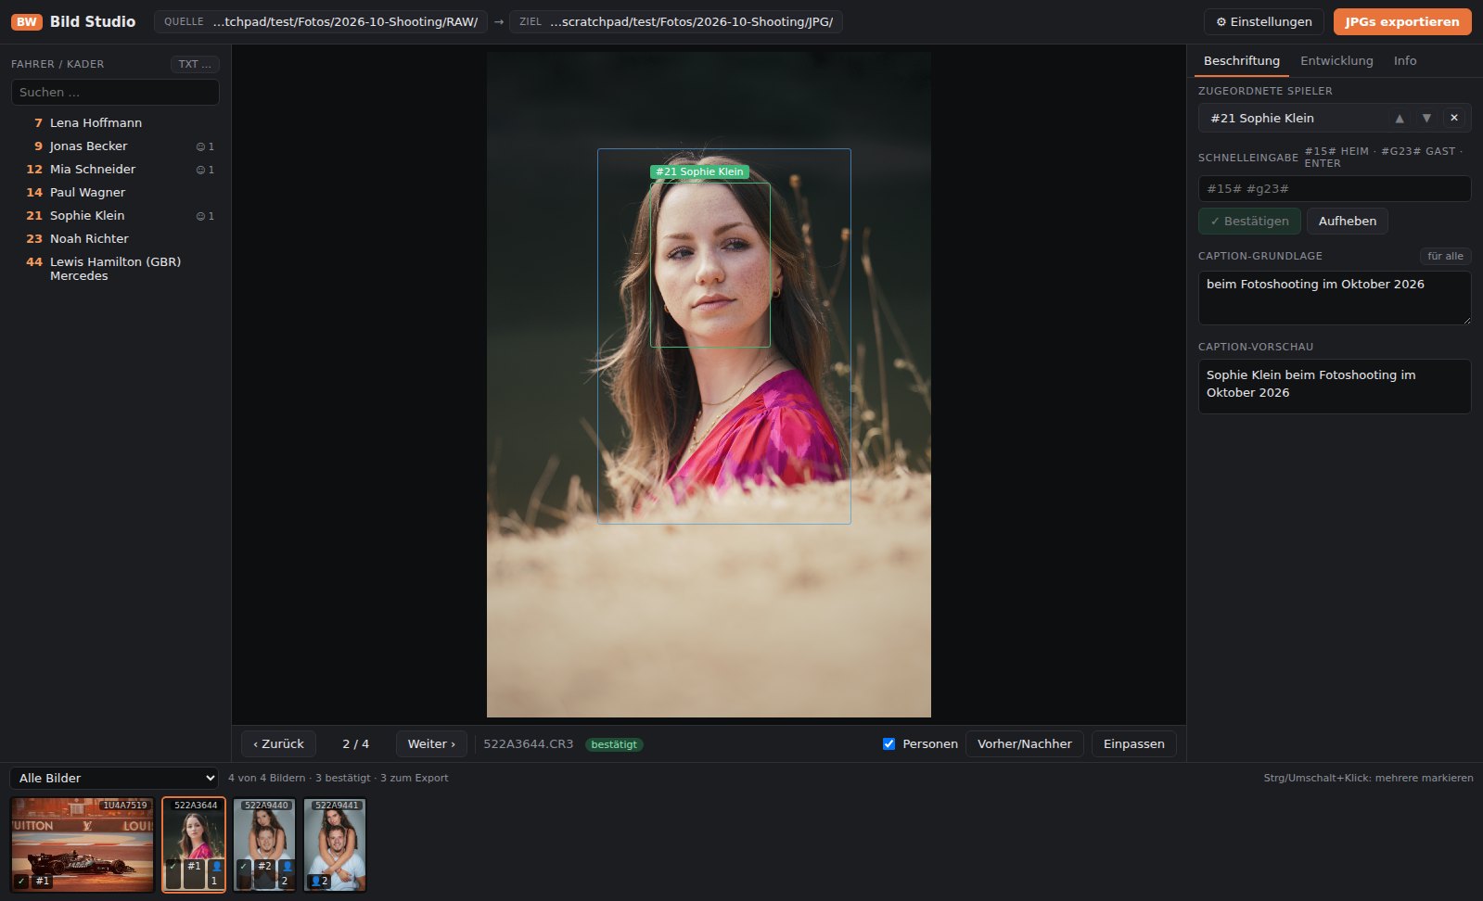Select 44 Lewis Hamilton (GBR) Mercedes
1483x901 pixels.
115,269
